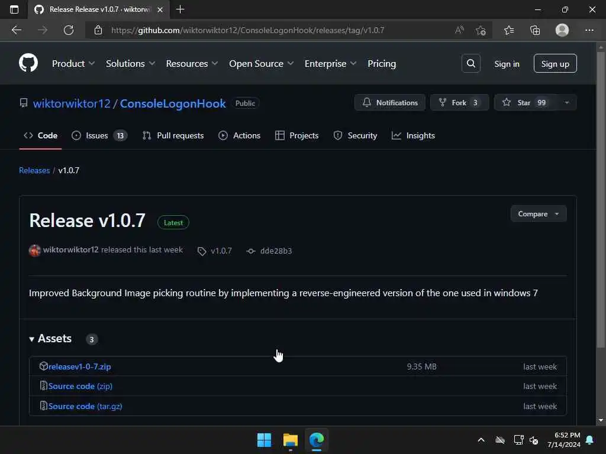
Task: Open the Pricing nav link
Action: (x=382, y=64)
